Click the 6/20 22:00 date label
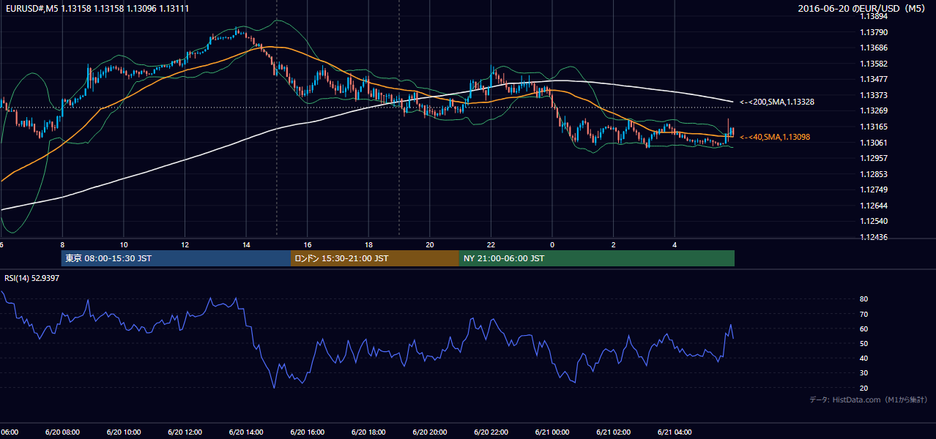Viewport: 936px width, 439px height. coord(490,432)
